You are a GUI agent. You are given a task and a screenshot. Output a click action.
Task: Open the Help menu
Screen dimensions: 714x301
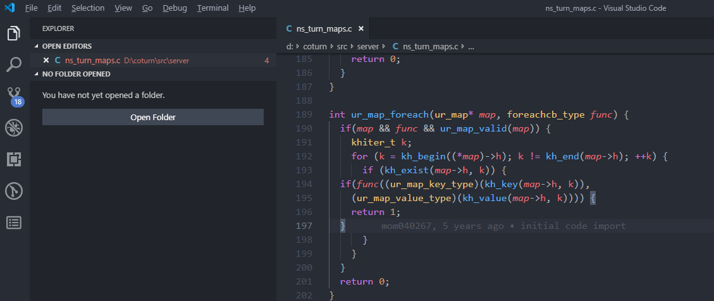247,8
